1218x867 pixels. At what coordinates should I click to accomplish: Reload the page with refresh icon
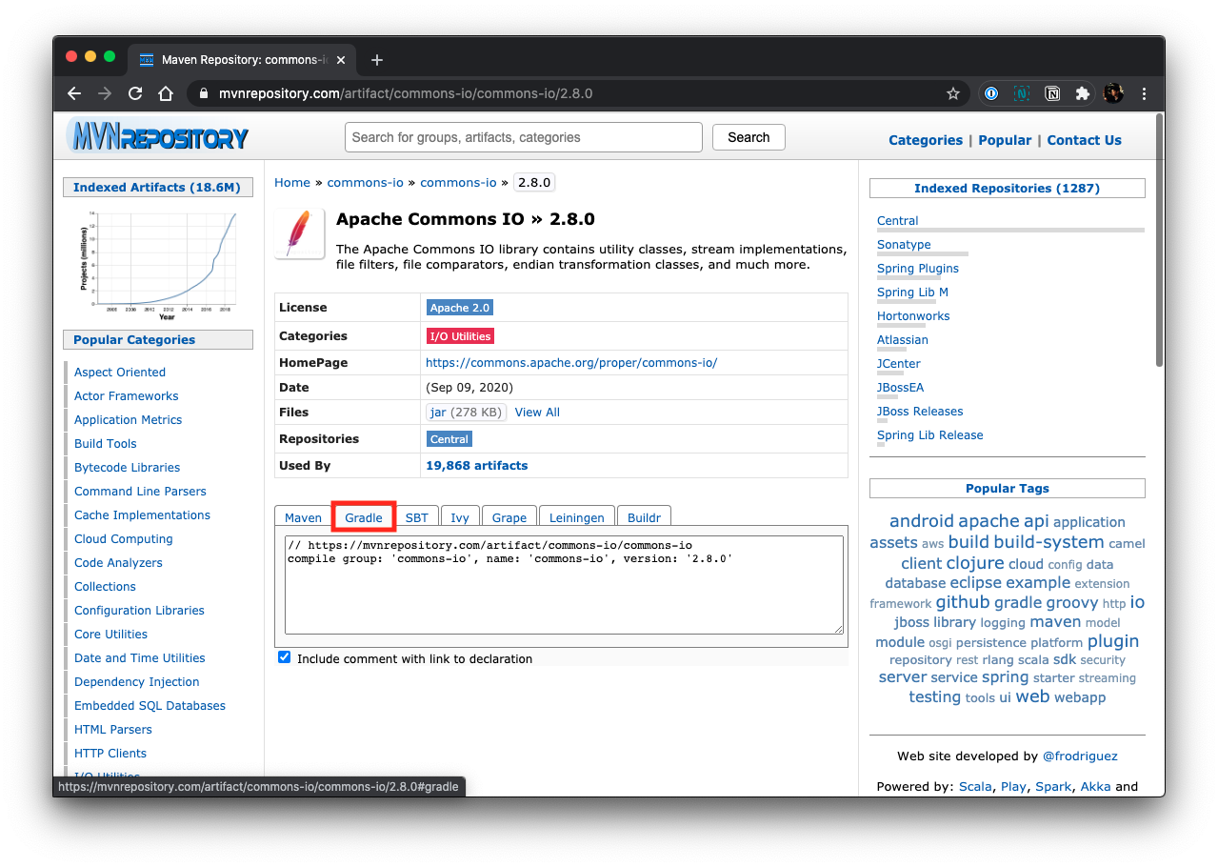click(x=135, y=93)
